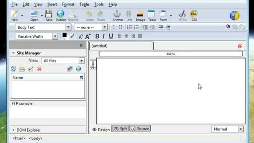Viewport: 254px width, 143px height.
Task: Insert a Table from the toolbar
Action: 152,15
